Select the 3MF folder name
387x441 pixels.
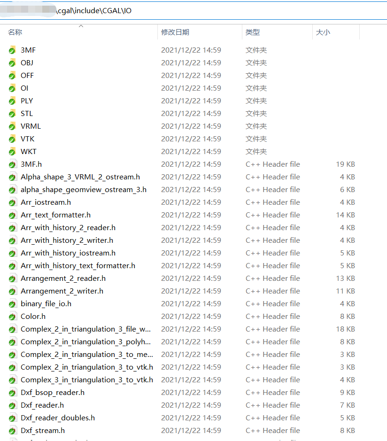click(28, 50)
